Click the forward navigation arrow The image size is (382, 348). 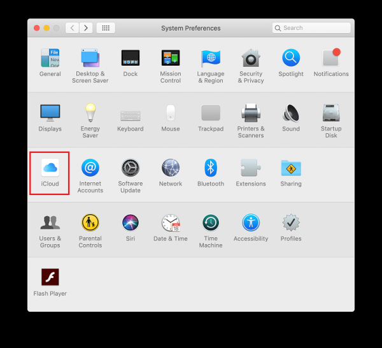pyautogui.click(x=86, y=28)
